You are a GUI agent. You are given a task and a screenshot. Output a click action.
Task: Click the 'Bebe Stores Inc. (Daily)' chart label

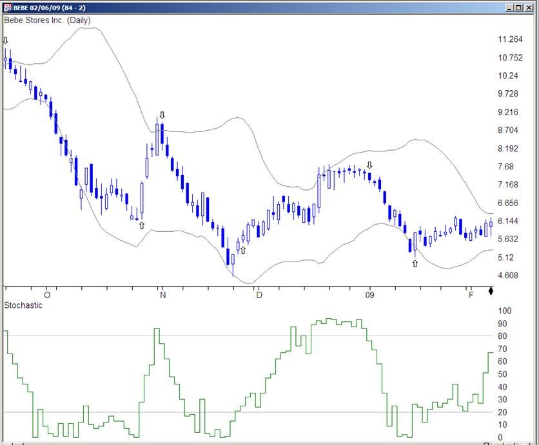pyautogui.click(x=47, y=21)
